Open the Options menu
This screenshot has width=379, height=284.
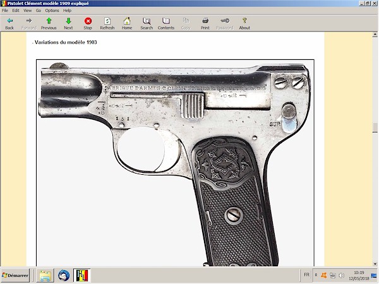(x=52, y=10)
